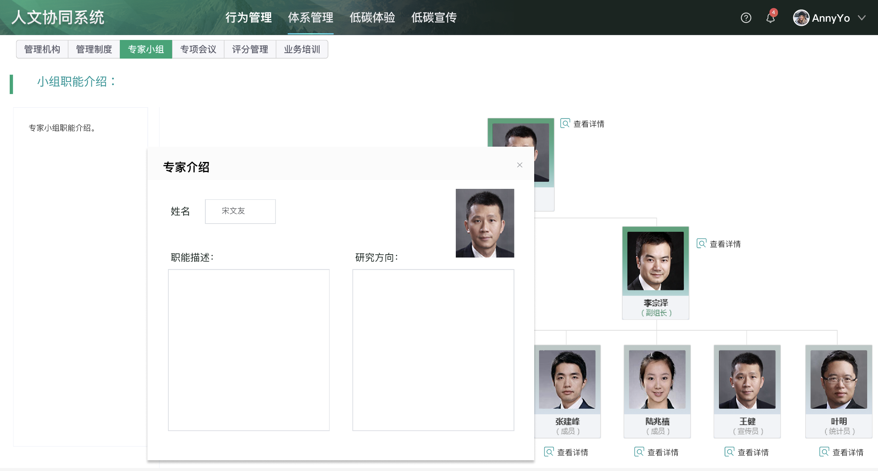Click the top leader's 查看详情 icon
The image size is (878, 471).
565,124
